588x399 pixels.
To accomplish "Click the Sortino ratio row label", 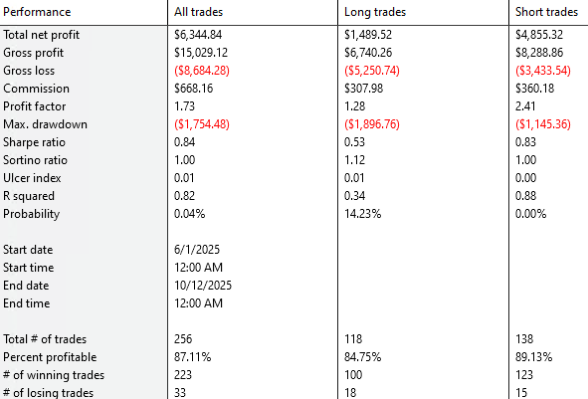I will coord(35,160).
